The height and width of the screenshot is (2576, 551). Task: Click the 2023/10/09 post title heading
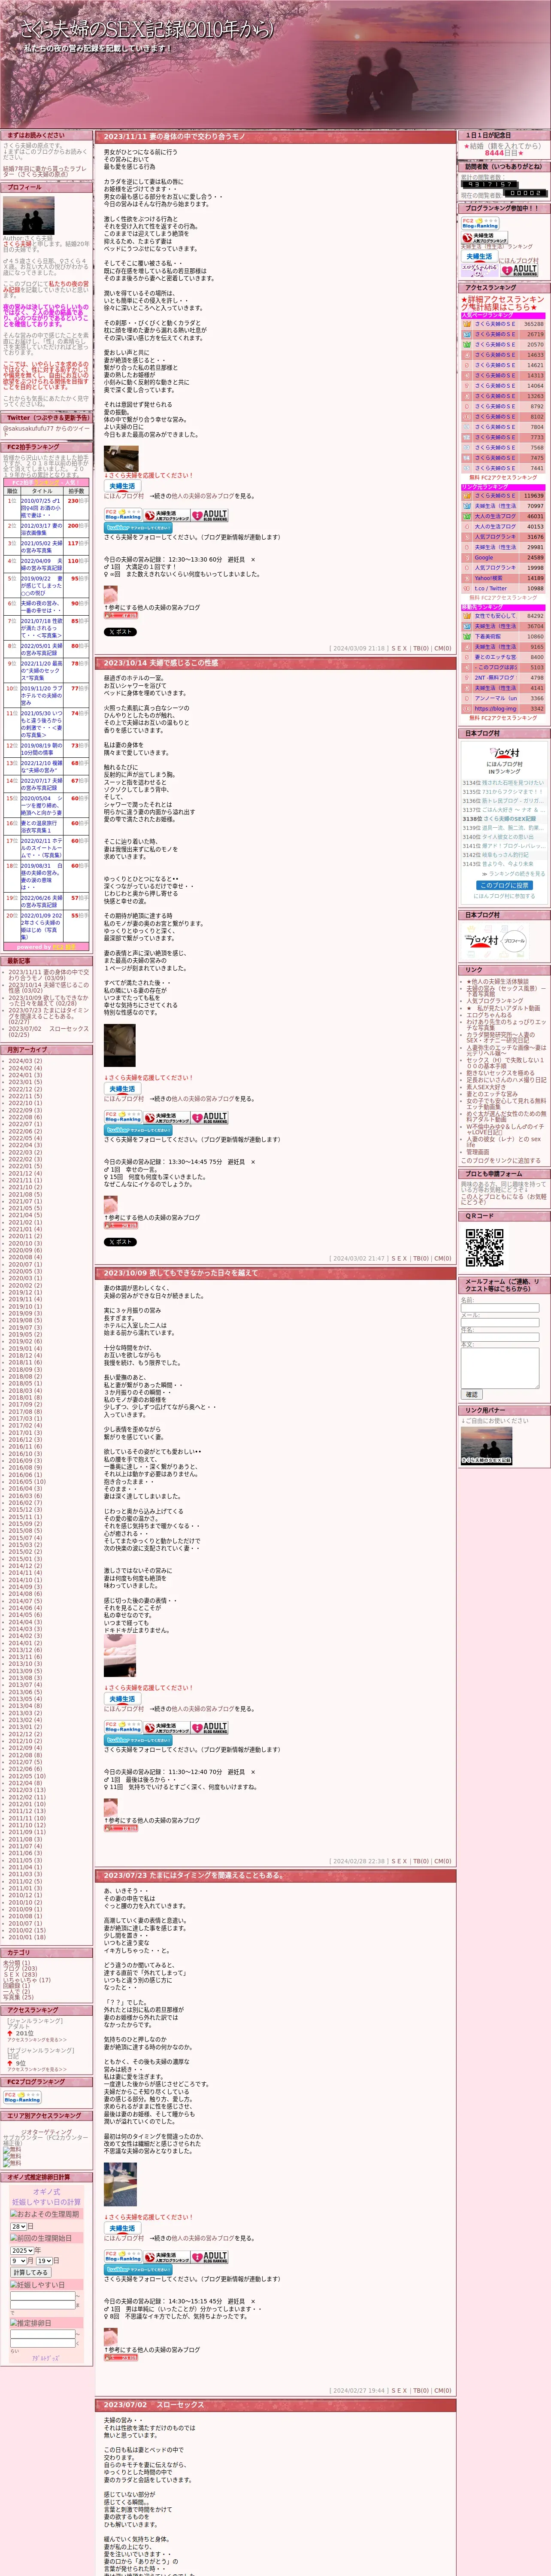pos(181,1273)
